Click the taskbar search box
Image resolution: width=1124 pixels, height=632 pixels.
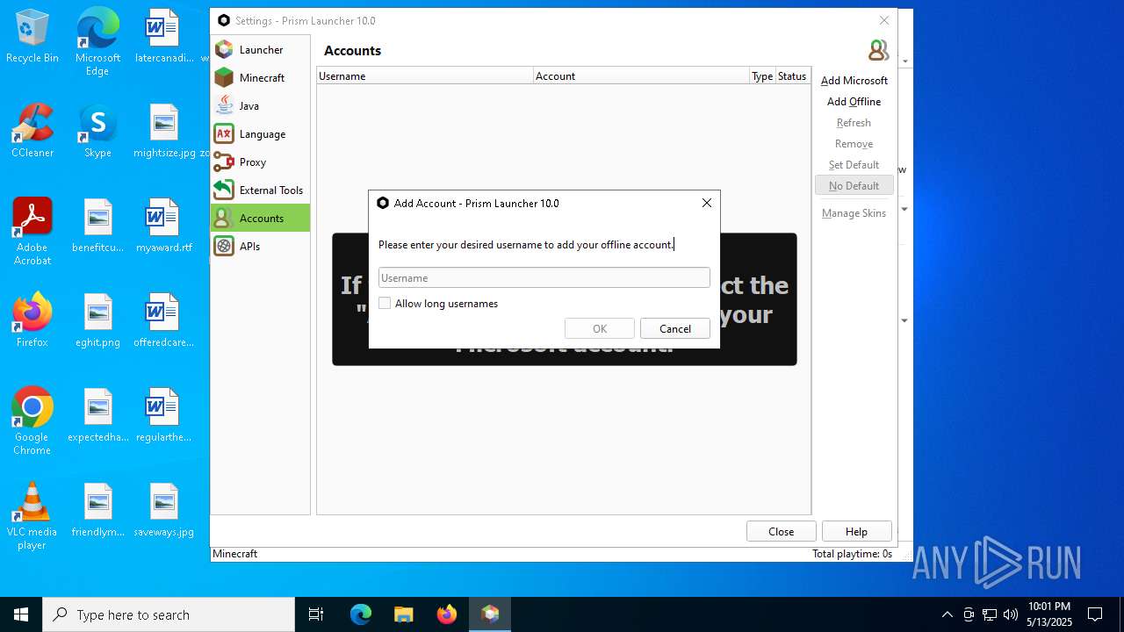169,614
